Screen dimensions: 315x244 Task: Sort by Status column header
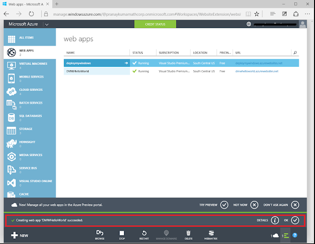(x=138, y=53)
